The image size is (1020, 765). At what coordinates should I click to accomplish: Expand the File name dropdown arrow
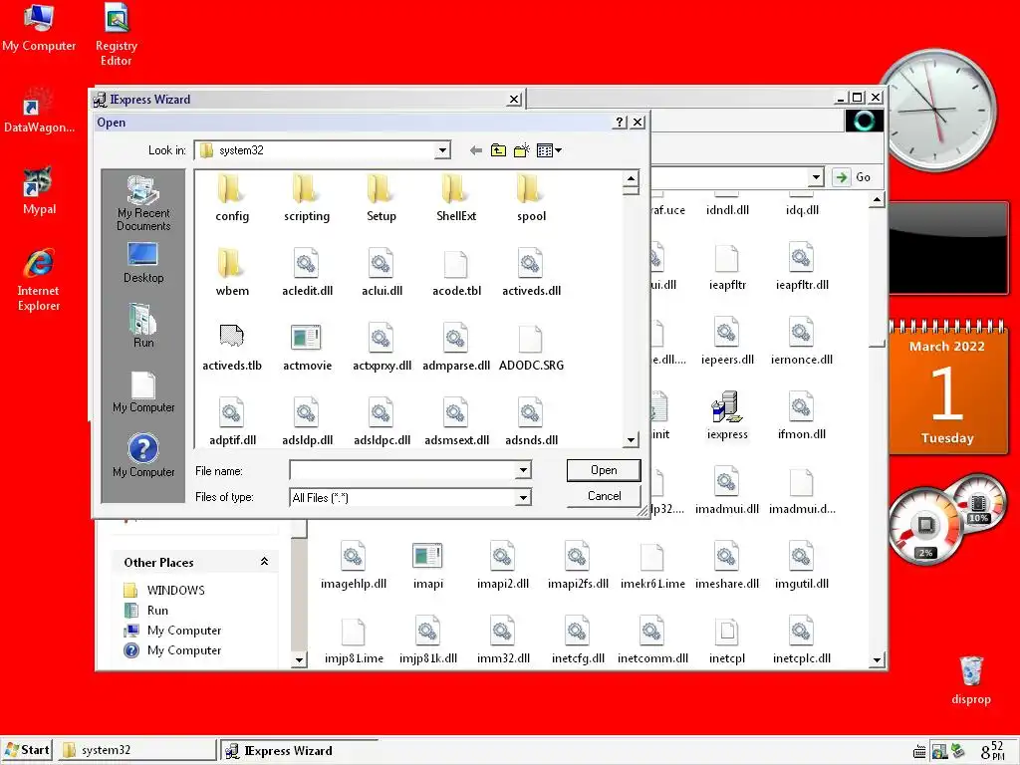coord(523,470)
